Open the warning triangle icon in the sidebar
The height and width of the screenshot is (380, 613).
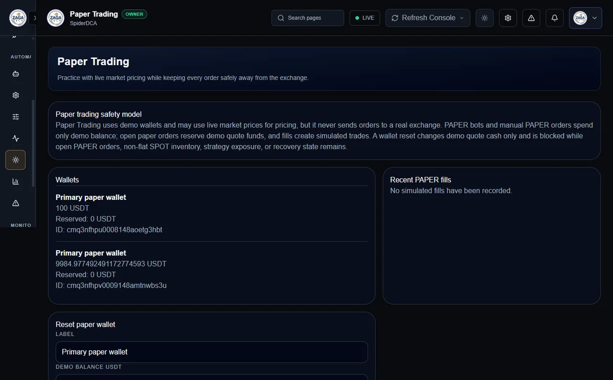pos(15,203)
